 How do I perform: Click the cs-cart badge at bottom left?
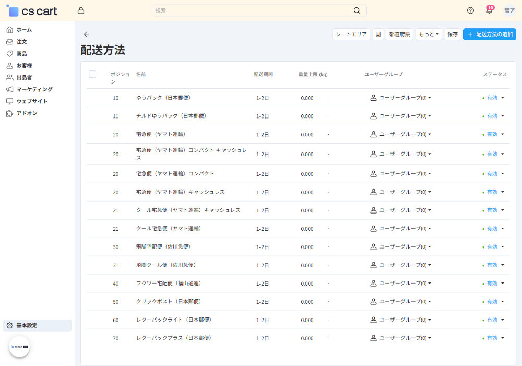(x=19, y=347)
